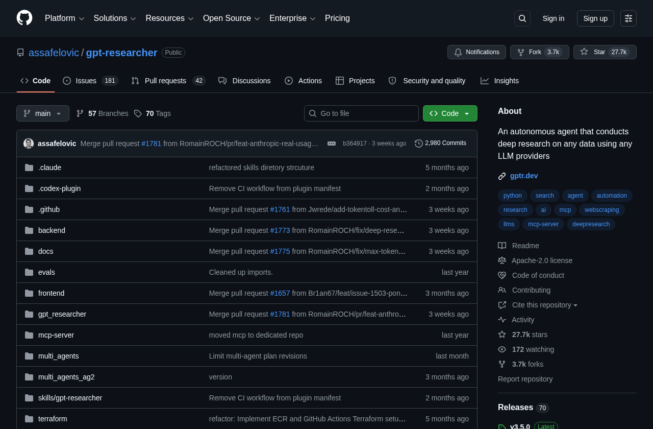The image size is (653, 429).
Task: Click the license scale icon
Action: coord(502,260)
